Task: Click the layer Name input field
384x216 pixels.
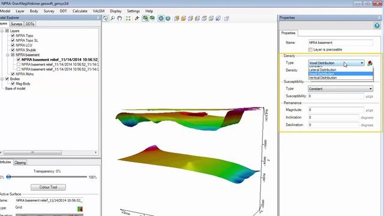Action: tap(340, 43)
